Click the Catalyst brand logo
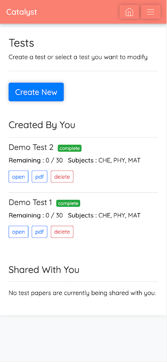The width and height of the screenshot is (167, 362). 22,12
